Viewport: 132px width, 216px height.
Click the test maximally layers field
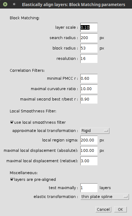89,188
